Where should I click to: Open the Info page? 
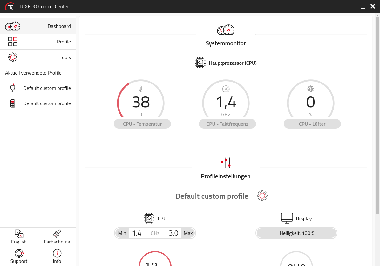(57, 256)
